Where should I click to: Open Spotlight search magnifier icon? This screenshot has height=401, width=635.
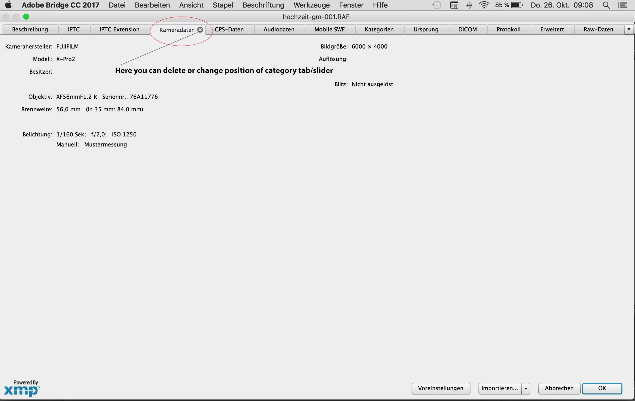(x=606, y=5)
